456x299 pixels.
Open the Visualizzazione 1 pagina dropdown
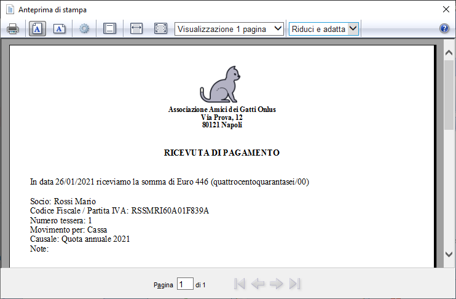[229, 29]
